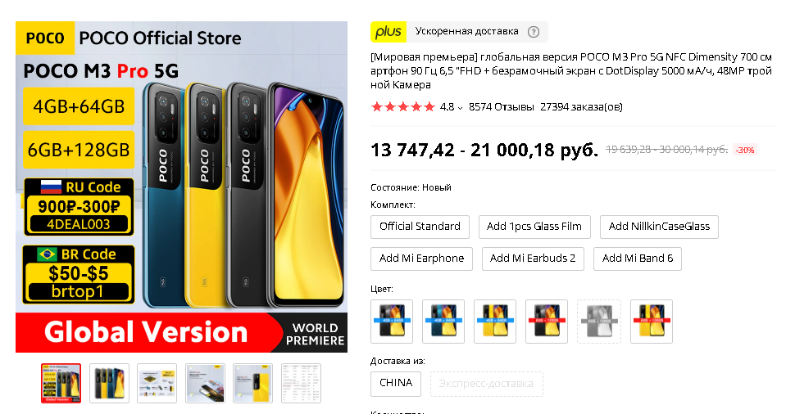Pick the Add Mi Earbuds 2 bundle
Screen dimensions: 786x414
[533, 259]
